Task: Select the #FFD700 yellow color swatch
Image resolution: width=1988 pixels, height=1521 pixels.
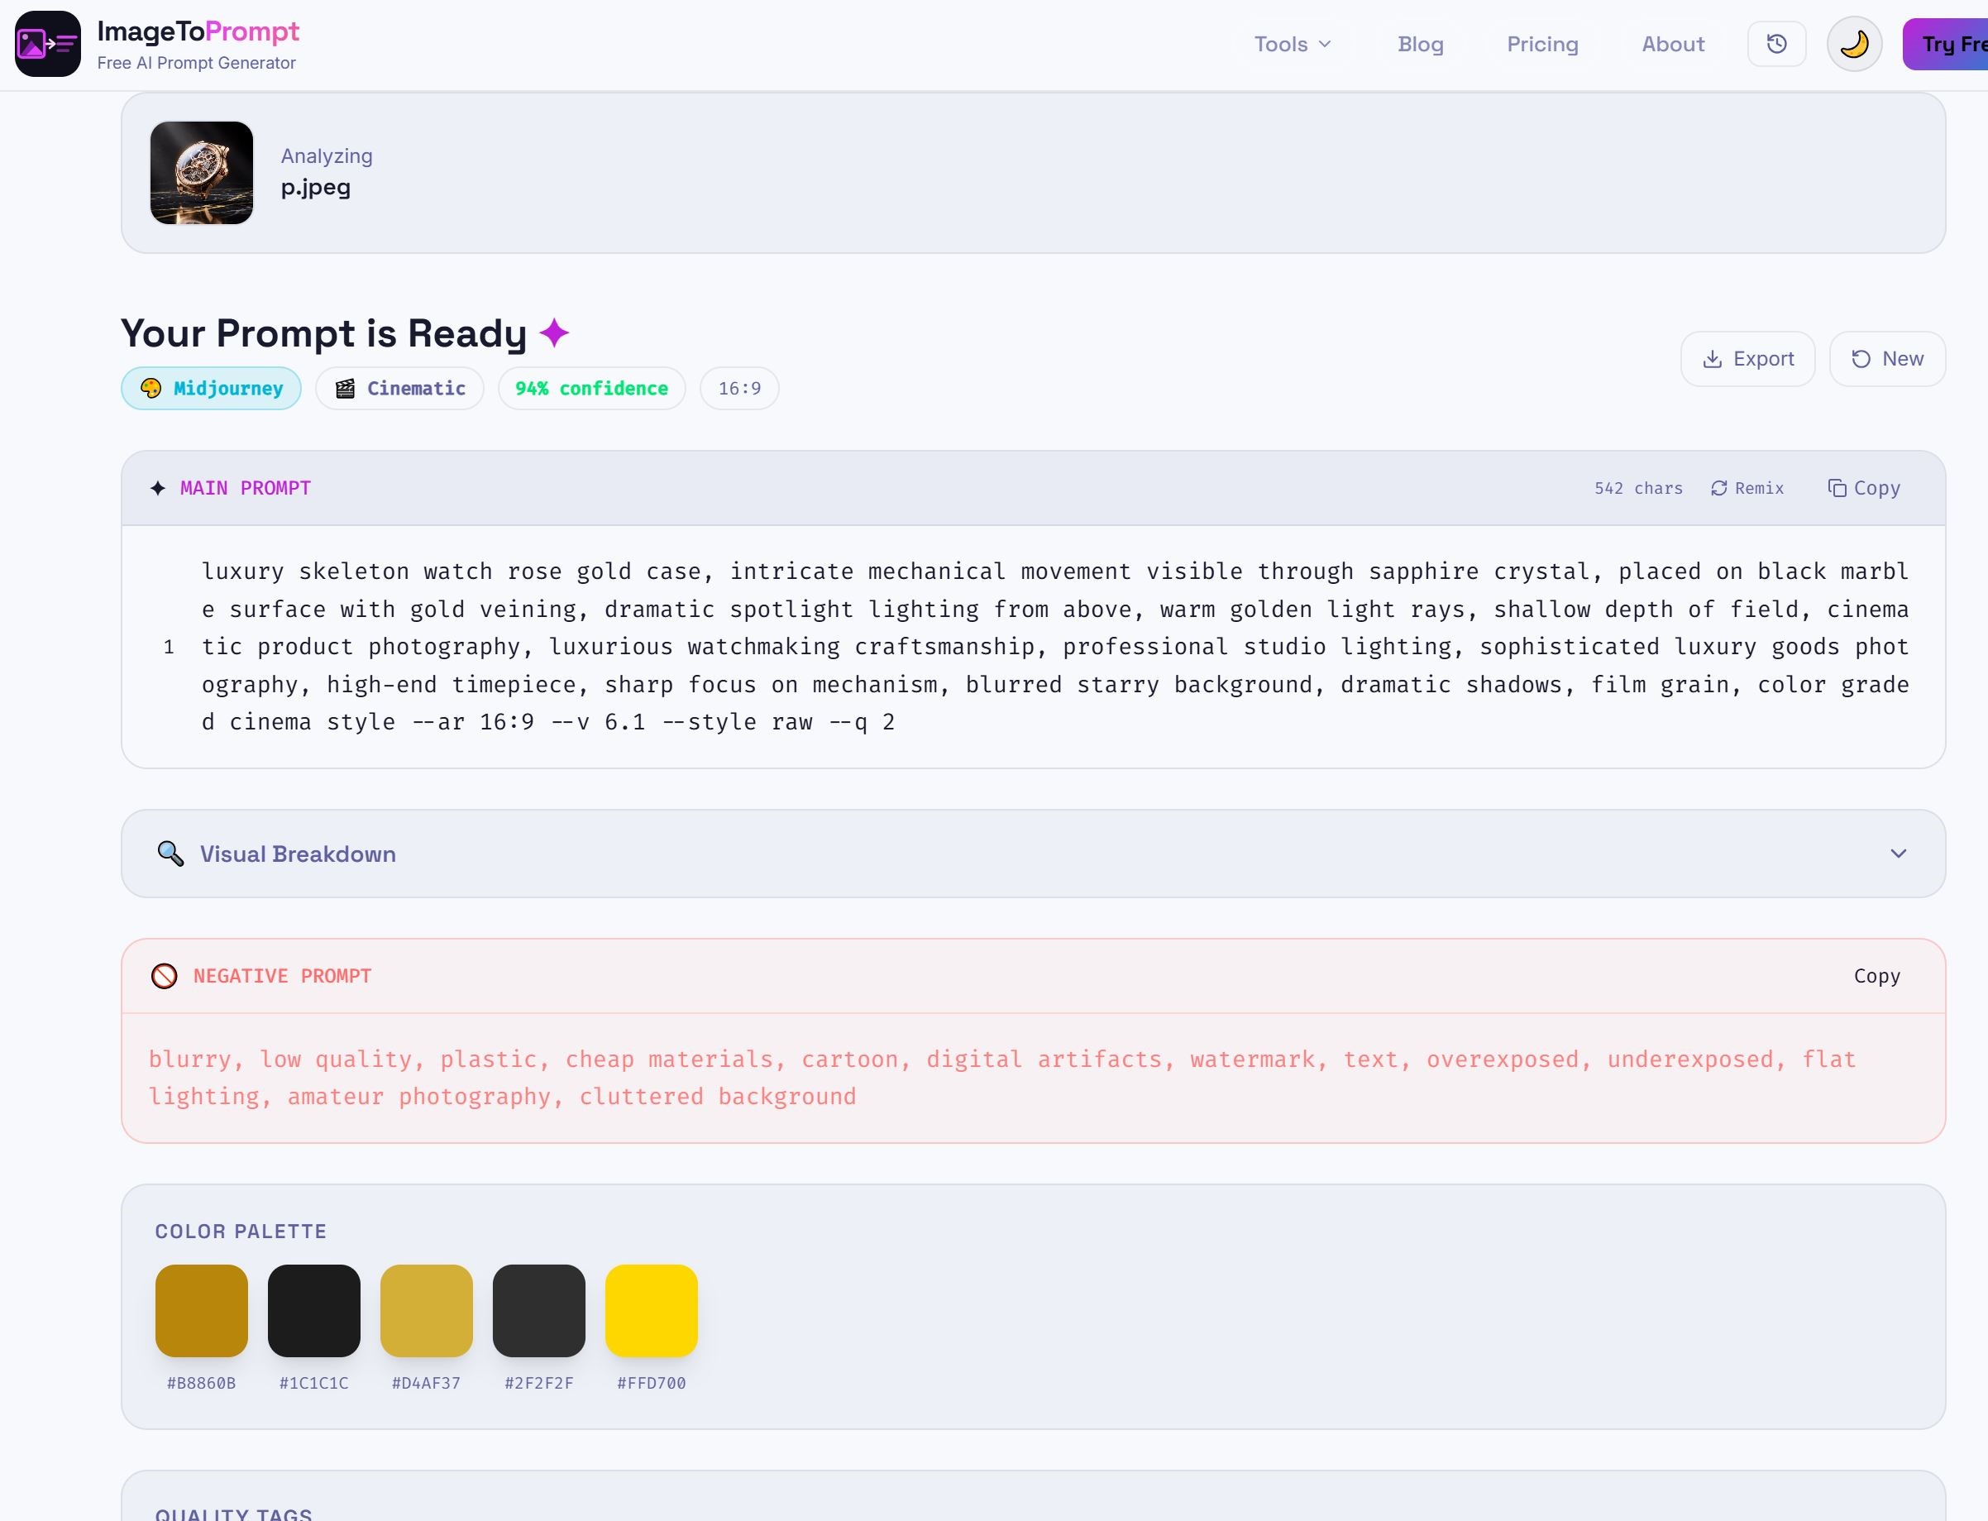Action: [651, 1310]
